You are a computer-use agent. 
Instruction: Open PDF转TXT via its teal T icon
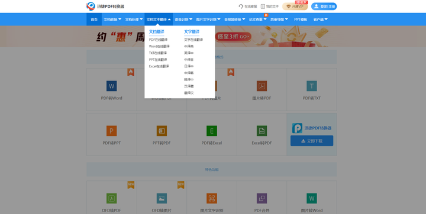coord(312,86)
